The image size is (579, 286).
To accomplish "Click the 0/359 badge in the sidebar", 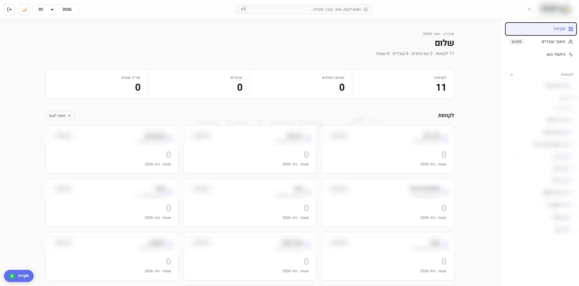I will [x=517, y=42].
